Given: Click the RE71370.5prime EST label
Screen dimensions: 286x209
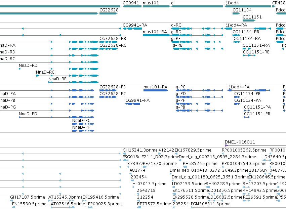Looking at the screenshot, I should coord(160,164).
